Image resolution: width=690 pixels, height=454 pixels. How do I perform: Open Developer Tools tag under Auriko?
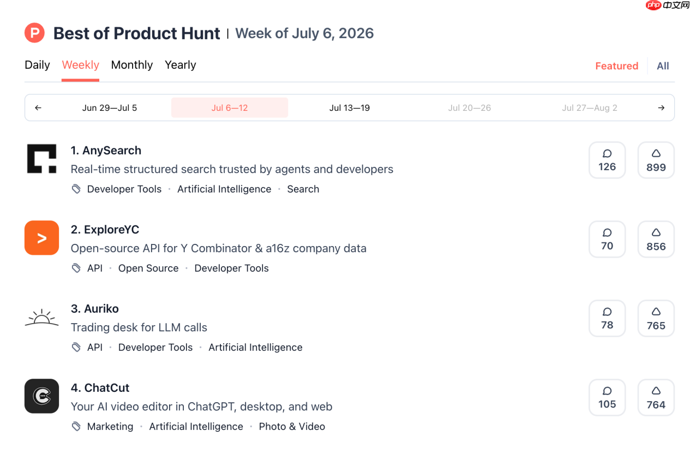(155, 348)
